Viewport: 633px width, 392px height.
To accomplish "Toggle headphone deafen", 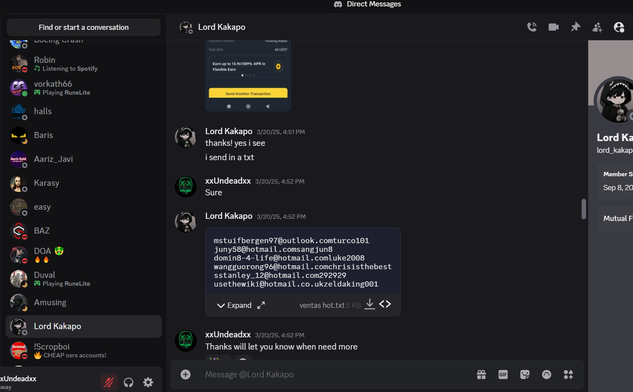I will 129,382.
